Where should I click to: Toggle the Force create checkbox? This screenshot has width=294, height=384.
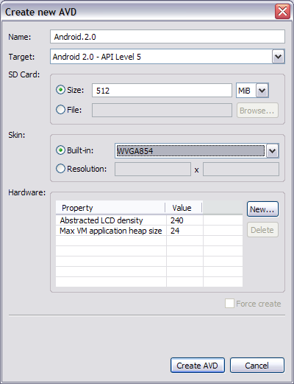tap(229, 304)
